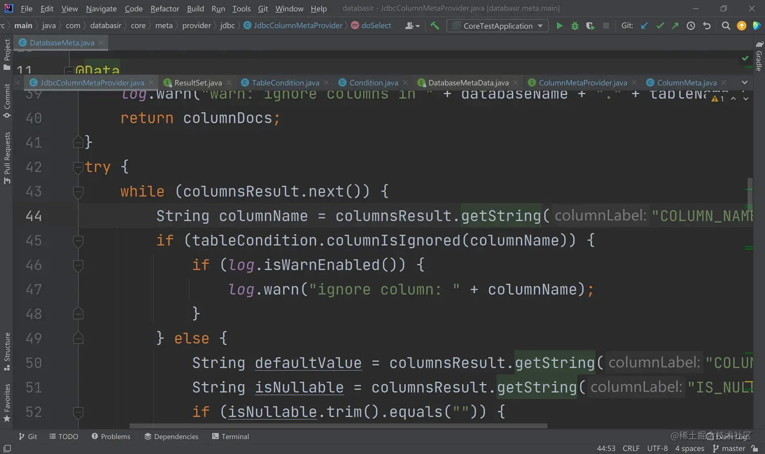
Task: Open the TODO tool window
Action: point(64,436)
